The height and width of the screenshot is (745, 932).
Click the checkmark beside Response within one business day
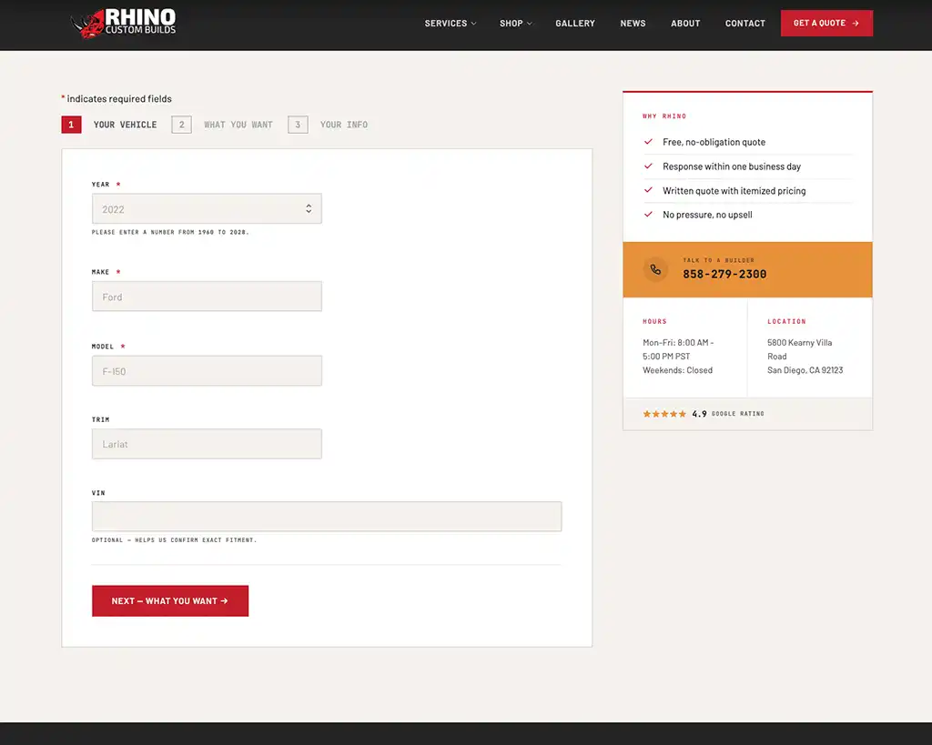(648, 166)
